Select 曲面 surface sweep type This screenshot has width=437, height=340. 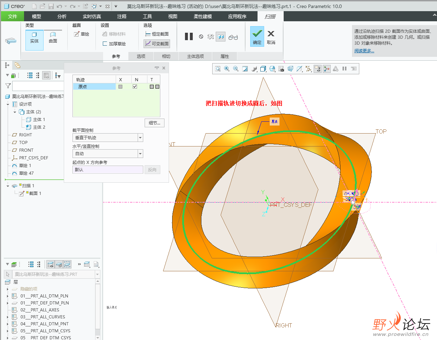(x=53, y=38)
